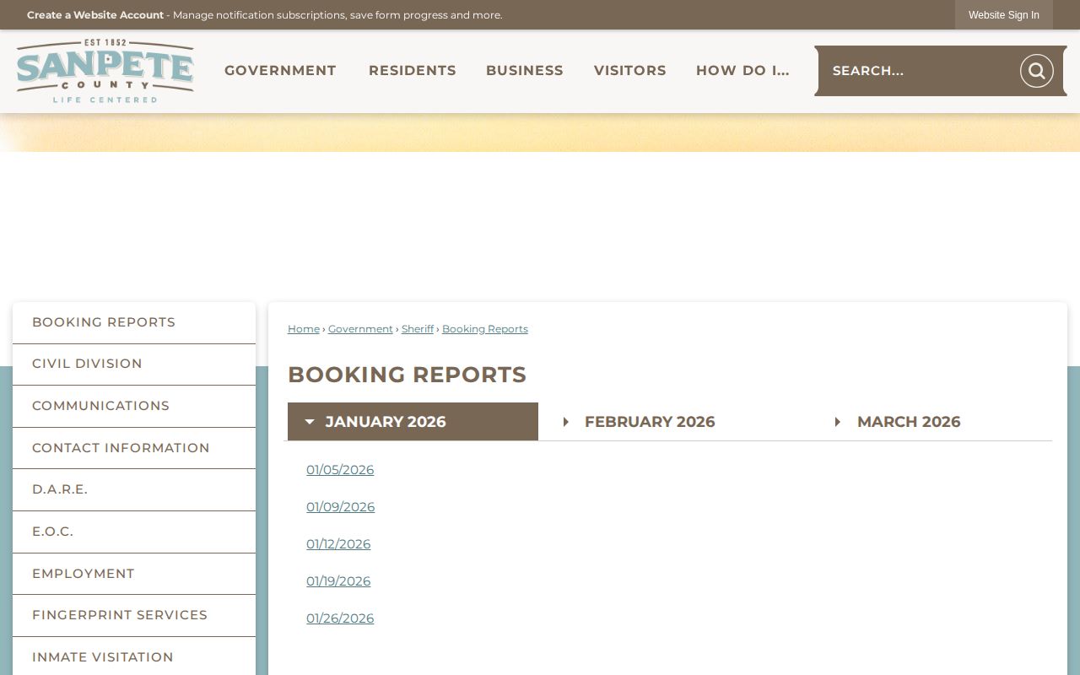The width and height of the screenshot is (1080, 675).
Task: Select E.O.C. in the sidebar
Action: [134, 532]
